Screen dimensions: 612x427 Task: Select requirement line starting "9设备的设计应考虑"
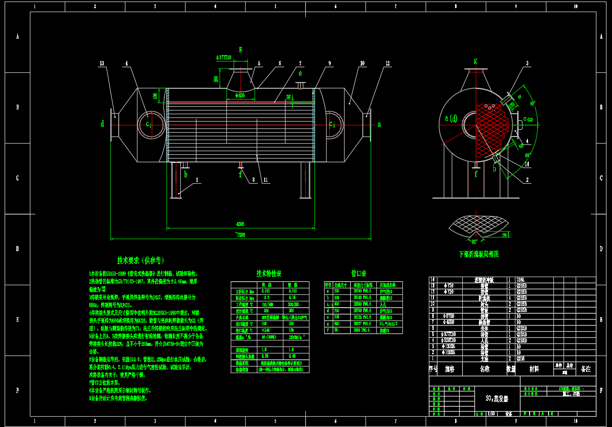click(x=118, y=398)
